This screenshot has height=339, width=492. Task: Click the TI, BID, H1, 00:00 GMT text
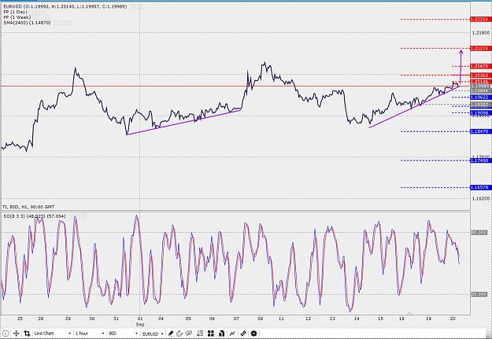(x=28, y=207)
